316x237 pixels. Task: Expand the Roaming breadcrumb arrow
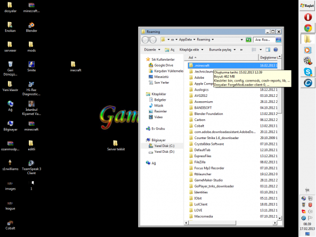[x=213, y=39]
